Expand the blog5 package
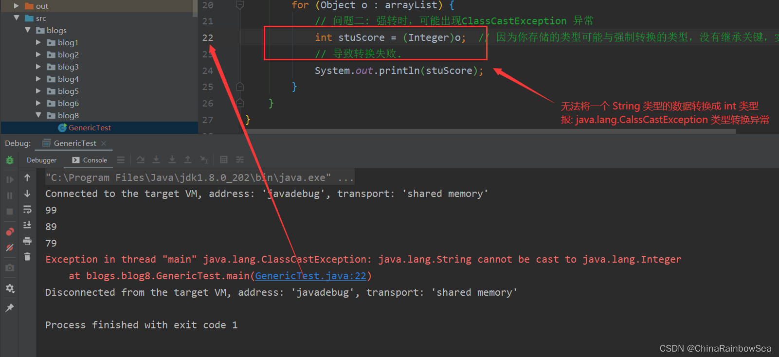 38,91
